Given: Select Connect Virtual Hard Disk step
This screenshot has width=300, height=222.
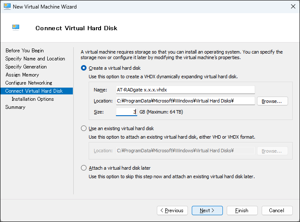Looking at the screenshot, I should pos(34,91).
